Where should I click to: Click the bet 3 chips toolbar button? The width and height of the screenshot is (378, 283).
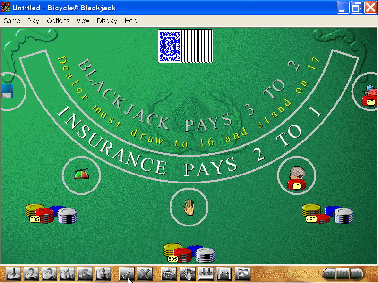[50, 274]
